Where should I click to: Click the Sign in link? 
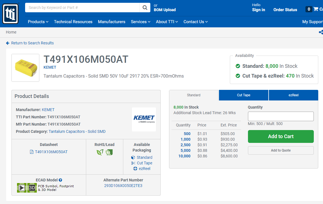259,10
